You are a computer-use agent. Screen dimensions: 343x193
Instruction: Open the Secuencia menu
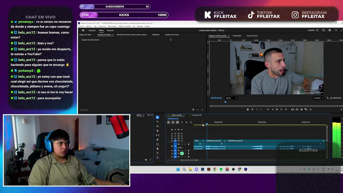tap(102, 26)
